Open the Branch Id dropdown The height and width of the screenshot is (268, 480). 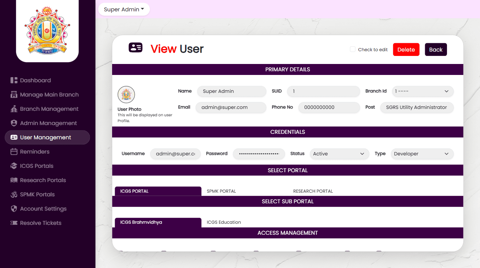click(422, 91)
